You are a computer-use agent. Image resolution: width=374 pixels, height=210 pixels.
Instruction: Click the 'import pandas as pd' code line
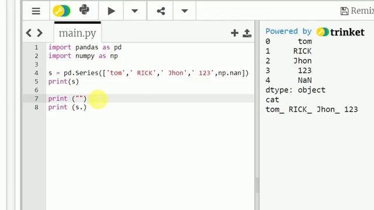85,47
